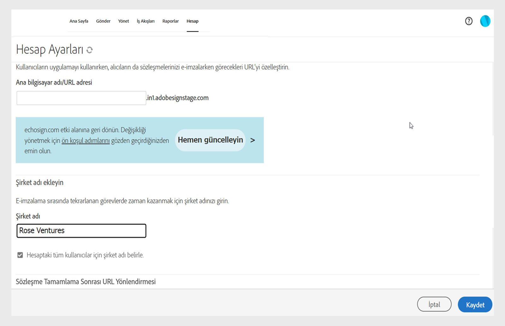
Task: Open the Help question mark icon
Action: [468, 21]
